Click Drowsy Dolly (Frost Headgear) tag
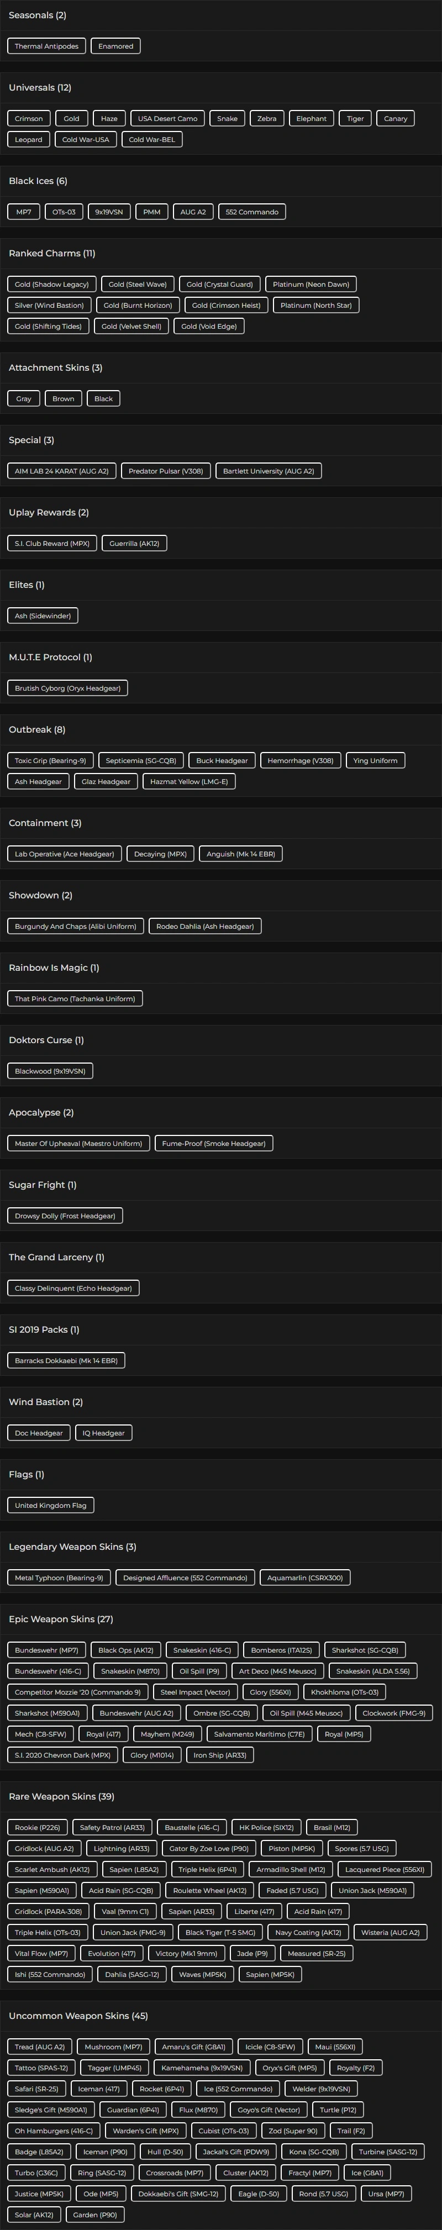 click(x=65, y=1216)
